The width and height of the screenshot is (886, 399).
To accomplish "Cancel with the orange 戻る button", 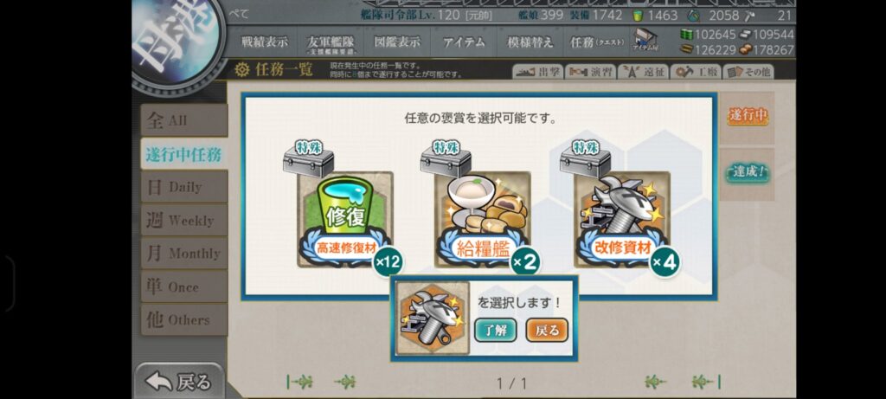I will tap(547, 331).
